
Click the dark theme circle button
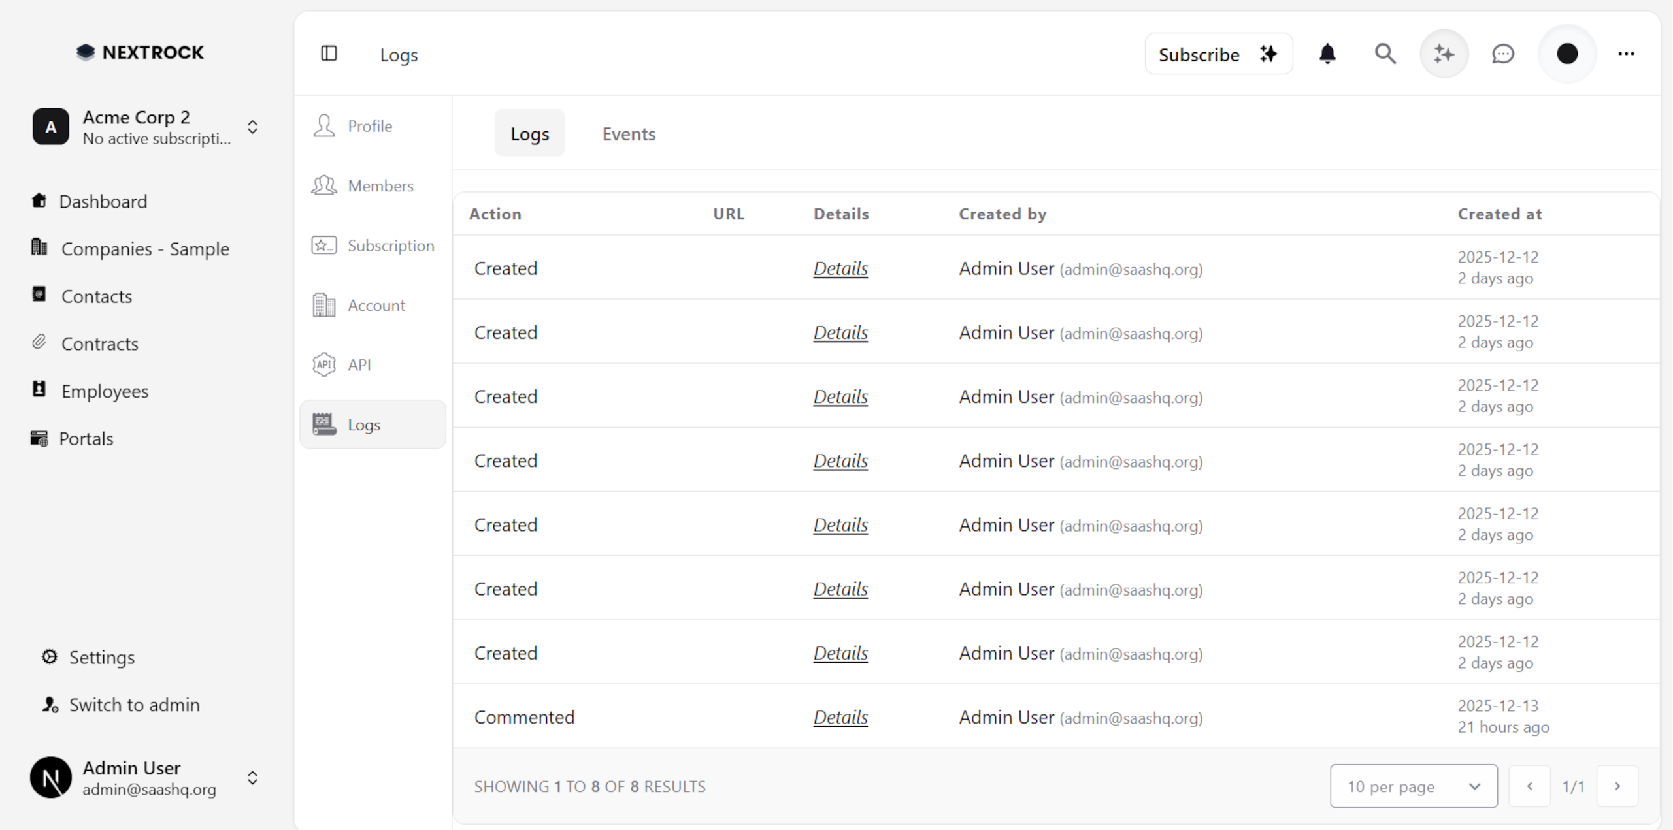(1567, 54)
